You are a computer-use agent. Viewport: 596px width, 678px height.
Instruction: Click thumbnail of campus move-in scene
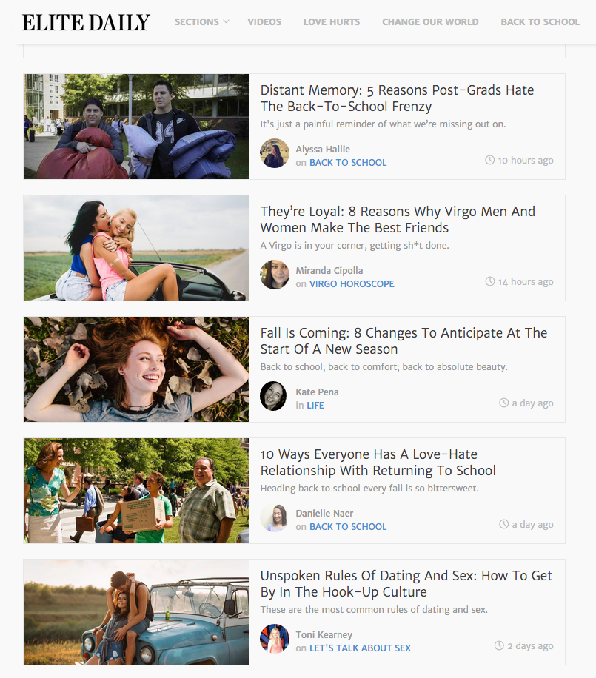click(136, 491)
